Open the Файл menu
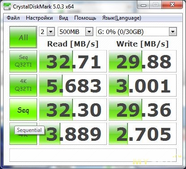 click(x=13, y=18)
